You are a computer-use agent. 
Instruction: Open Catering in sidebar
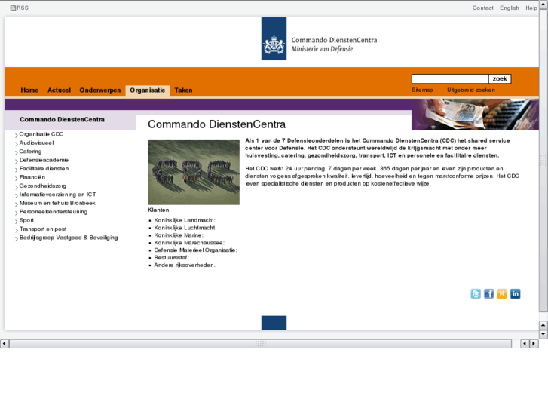point(30,152)
